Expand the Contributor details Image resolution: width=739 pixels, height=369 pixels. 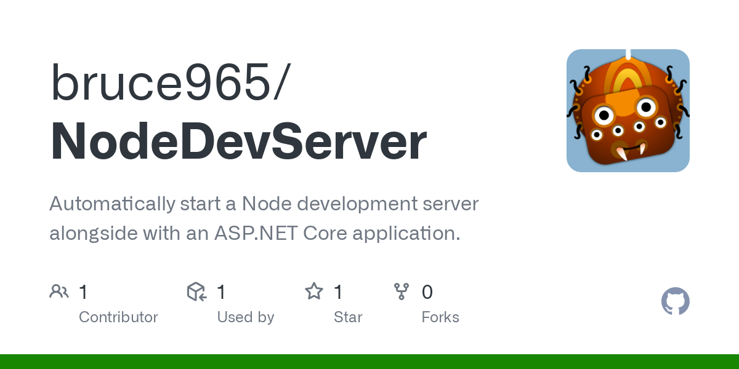[118, 317]
